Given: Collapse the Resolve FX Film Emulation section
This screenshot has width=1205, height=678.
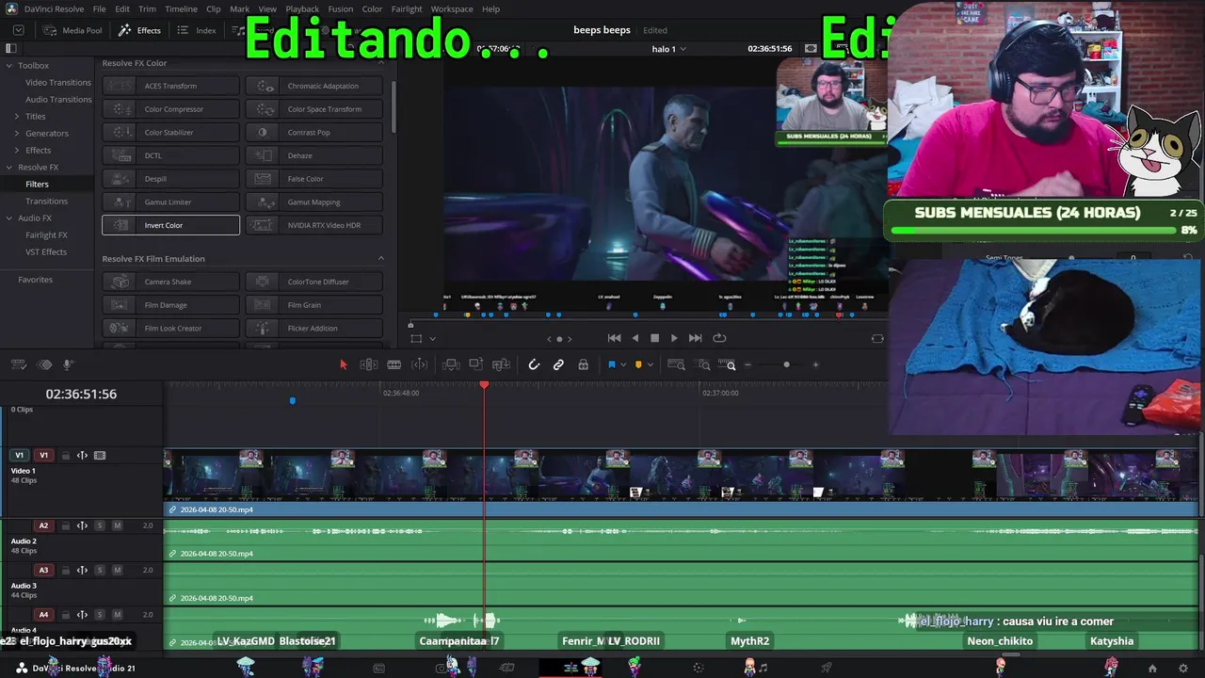Looking at the screenshot, I should [381, 259].
